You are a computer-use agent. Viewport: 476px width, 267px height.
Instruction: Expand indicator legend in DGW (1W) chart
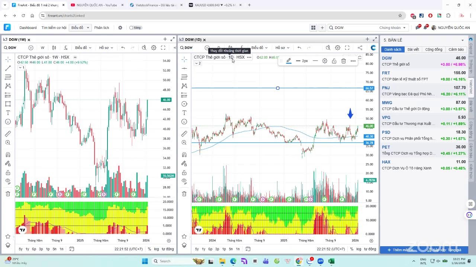pos(22,67)
